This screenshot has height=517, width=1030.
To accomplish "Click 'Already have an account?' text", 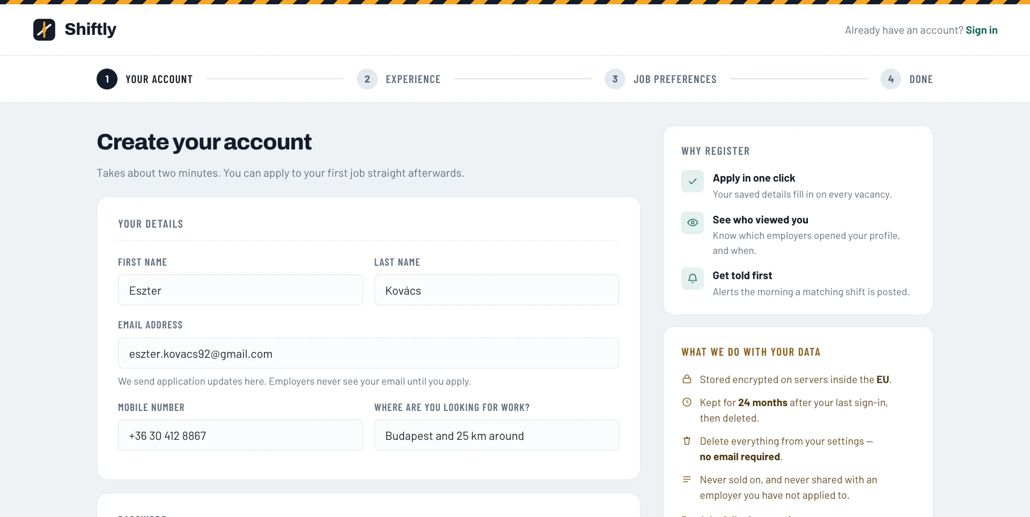I will (x=904, y=30).
